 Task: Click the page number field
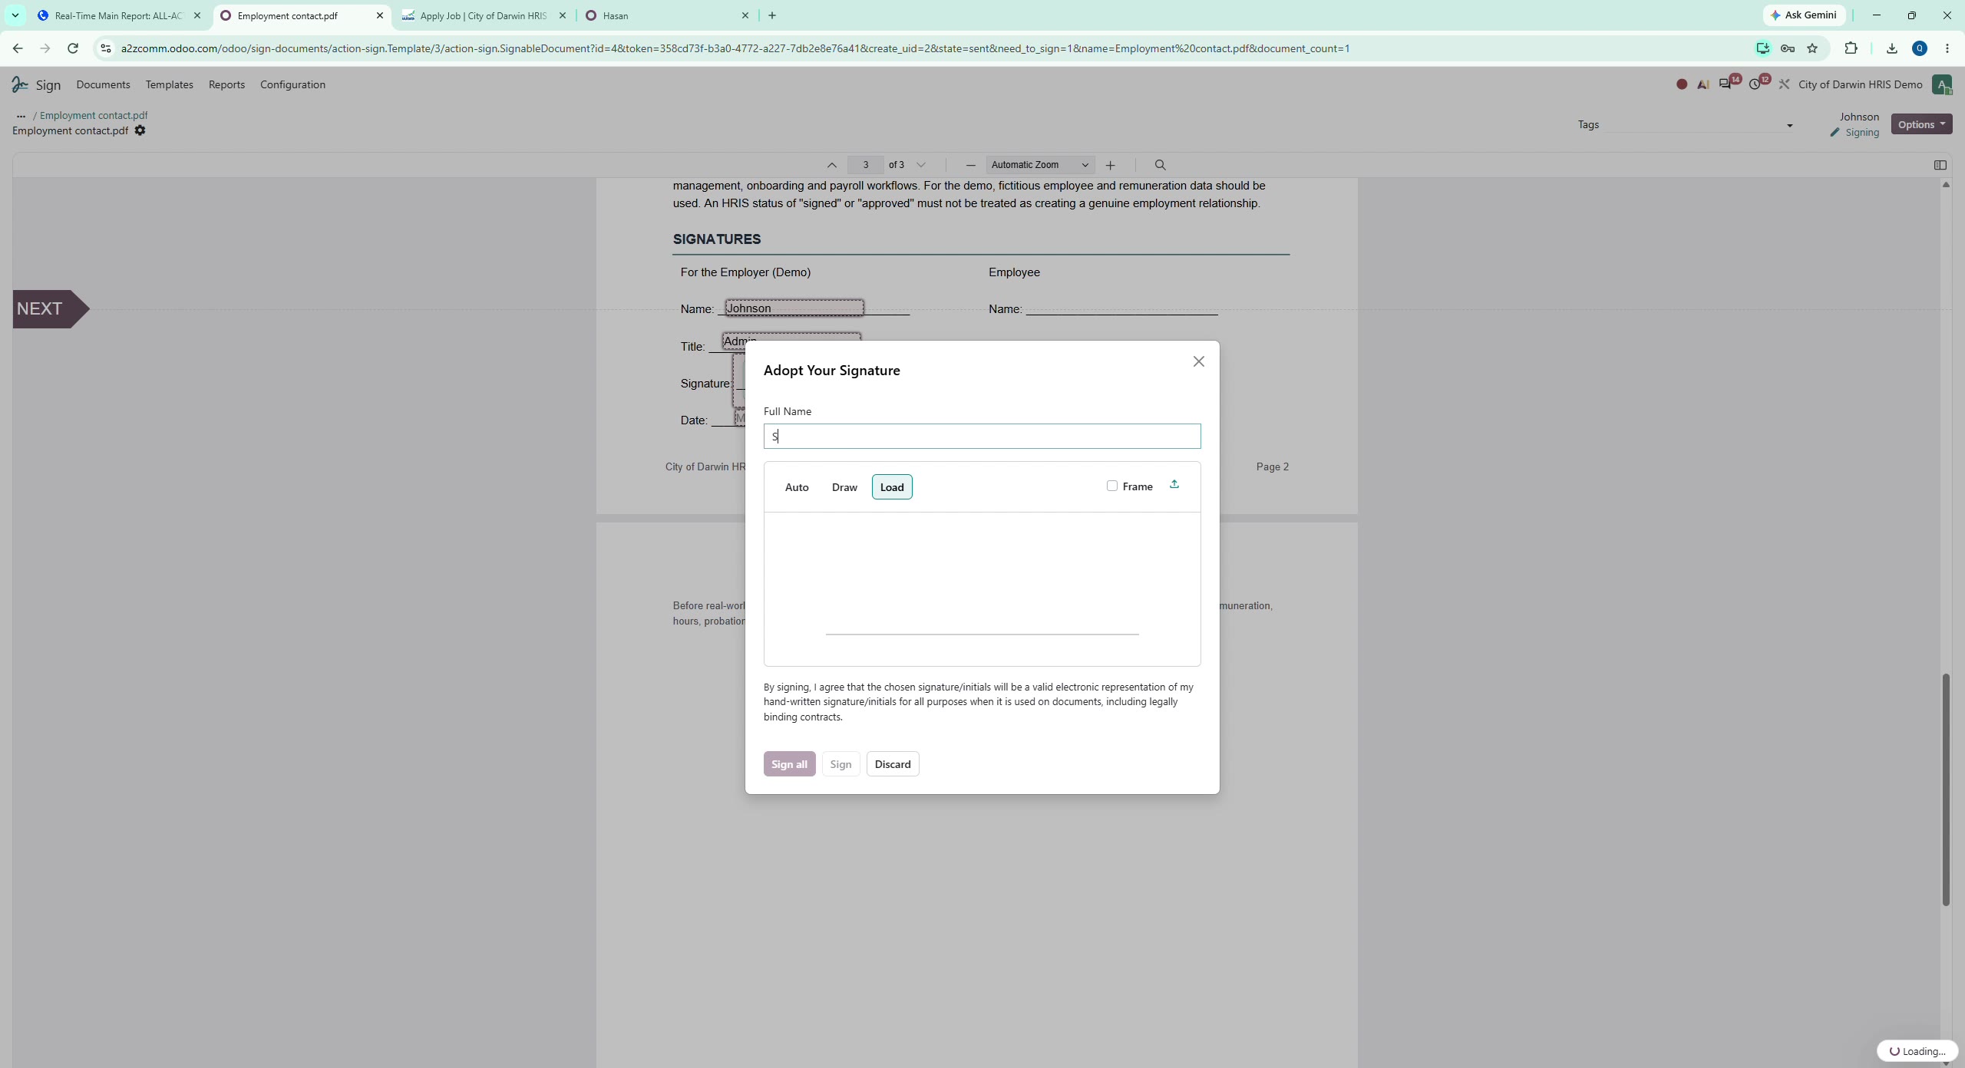pos(865,165)
